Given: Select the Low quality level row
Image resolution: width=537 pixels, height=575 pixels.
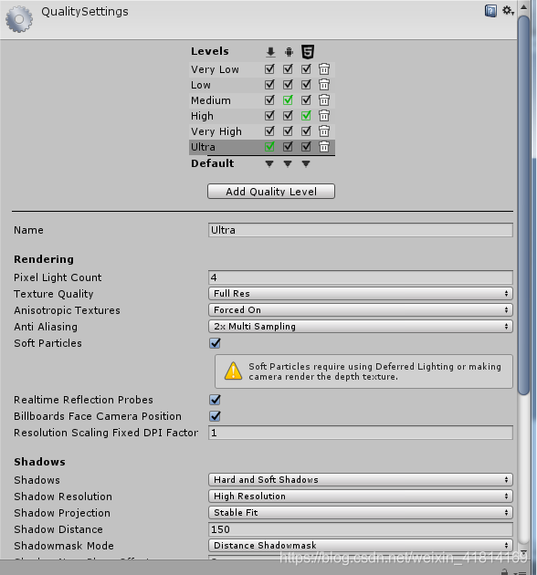Looking at the screenshot, I should pyautogui.click(x=262, y=85).
